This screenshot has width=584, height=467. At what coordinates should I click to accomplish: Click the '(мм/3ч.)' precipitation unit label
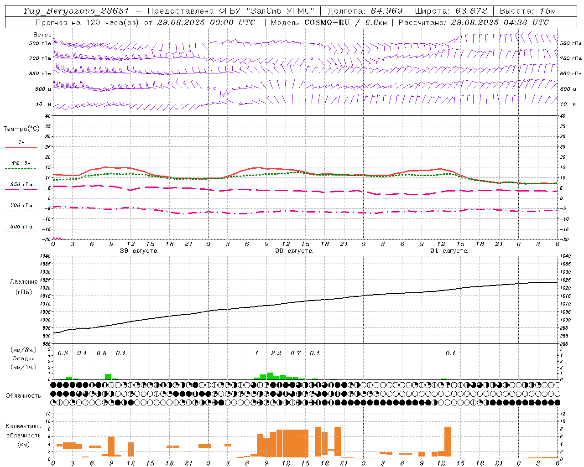(24, 350)
